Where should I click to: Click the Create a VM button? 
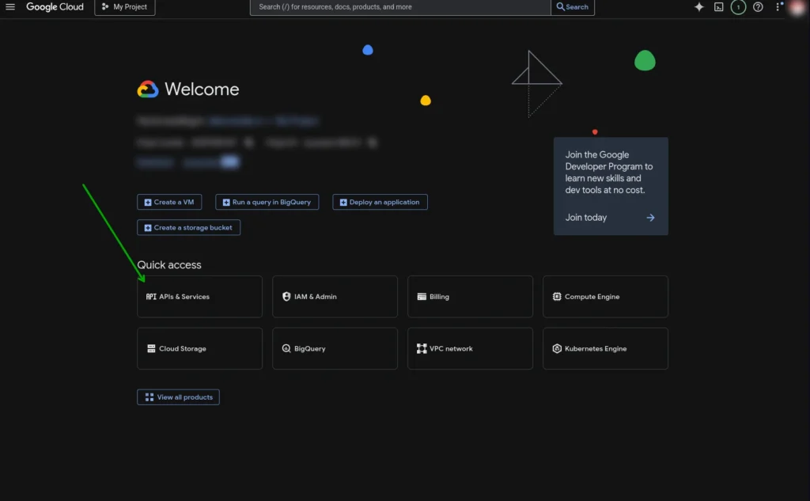click(169, 202)
